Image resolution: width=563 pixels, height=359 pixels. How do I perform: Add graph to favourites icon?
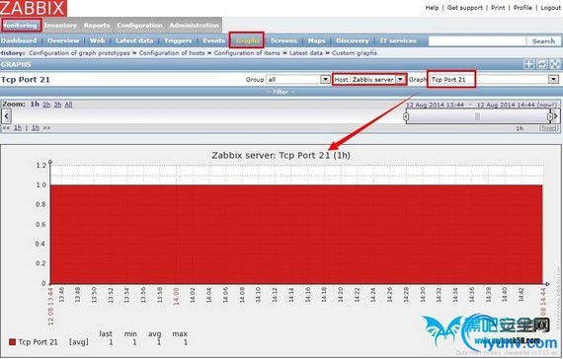(x=528, y=64)
